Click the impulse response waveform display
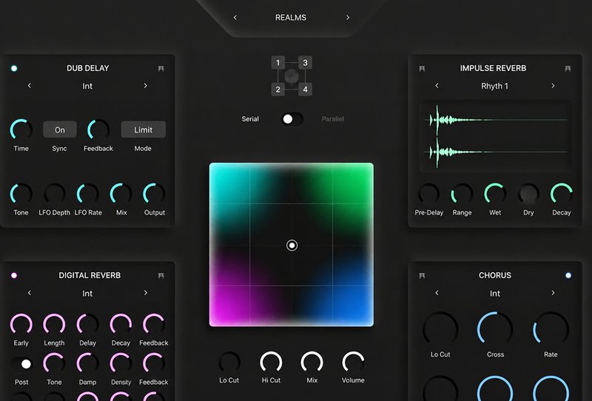 (x=495, y=136)
